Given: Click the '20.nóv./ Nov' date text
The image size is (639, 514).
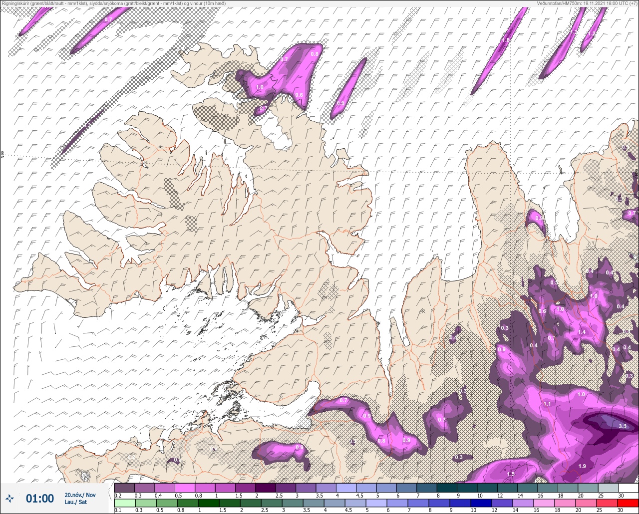Looking at the screenshot, I should coord(79,495).
